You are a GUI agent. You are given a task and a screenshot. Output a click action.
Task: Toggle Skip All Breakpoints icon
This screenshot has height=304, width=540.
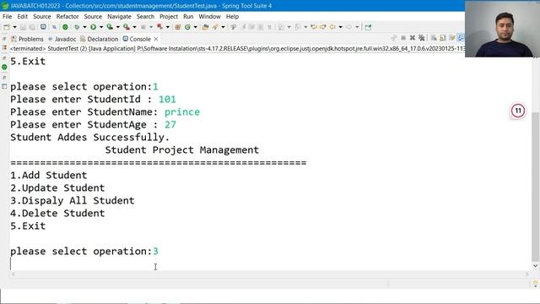54,27
